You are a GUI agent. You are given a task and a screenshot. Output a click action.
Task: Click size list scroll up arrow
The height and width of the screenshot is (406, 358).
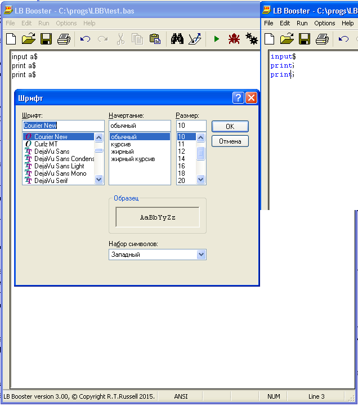[x=200, y=137]
